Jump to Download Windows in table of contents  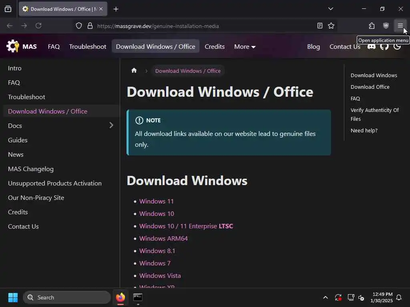click(x=374, y=75)
